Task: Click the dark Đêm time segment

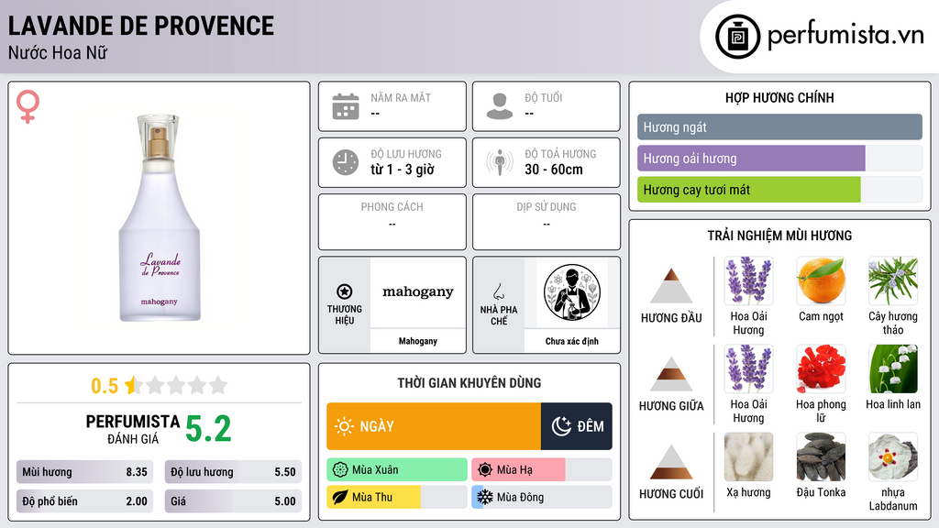Action: [x=576, y=426]
